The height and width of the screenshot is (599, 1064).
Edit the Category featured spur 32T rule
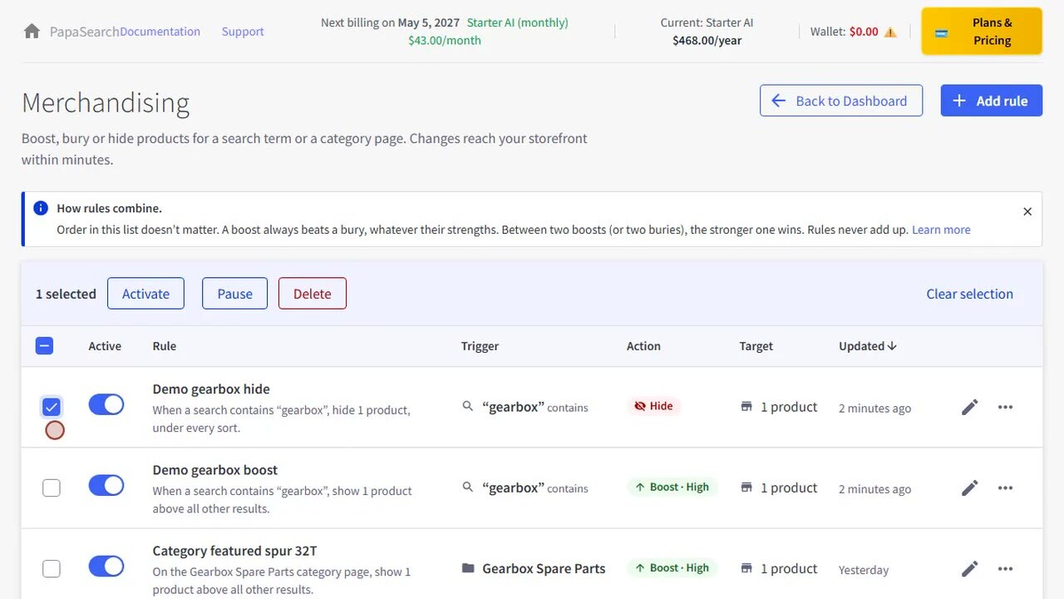[970, 569]
